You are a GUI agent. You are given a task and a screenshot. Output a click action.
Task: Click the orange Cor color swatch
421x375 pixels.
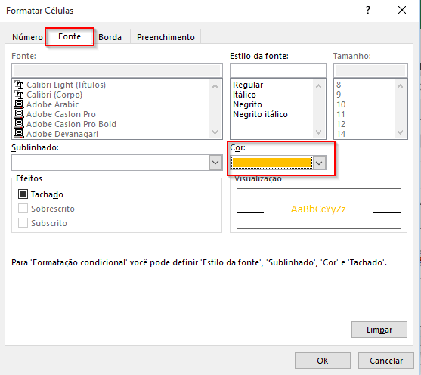(x=271, y=163)
